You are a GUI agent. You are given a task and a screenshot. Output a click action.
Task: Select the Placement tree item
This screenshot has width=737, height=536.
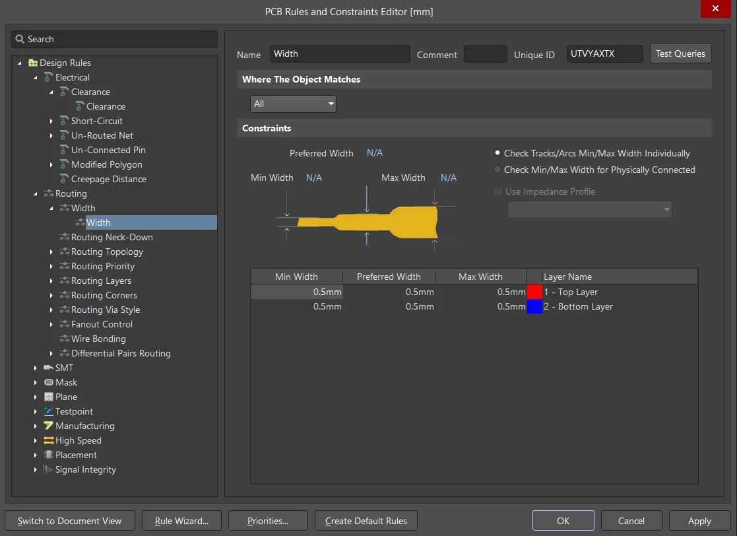coord(76,455)
